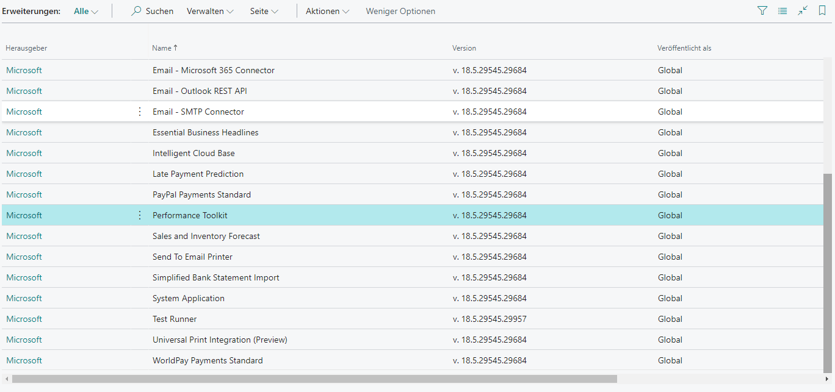Select the Test Runner name cell
This screenshot has height=392, width=835.
pos(175,319)
